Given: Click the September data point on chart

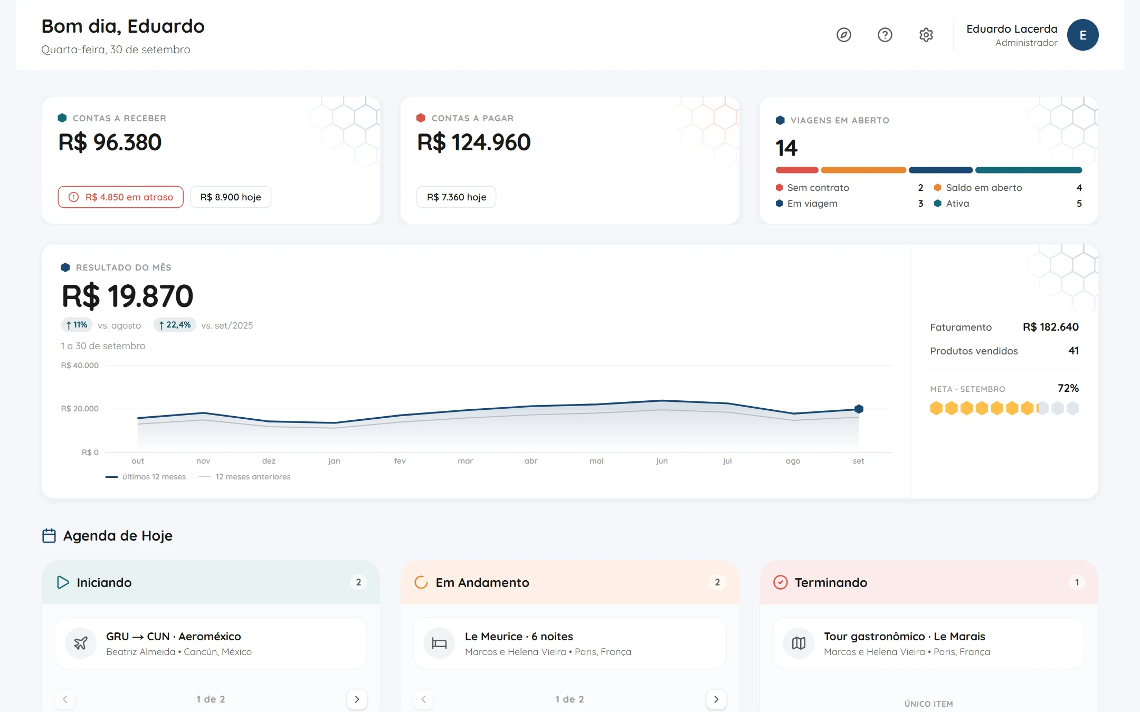Looking at the screenshot, I should tap(859, 409).
